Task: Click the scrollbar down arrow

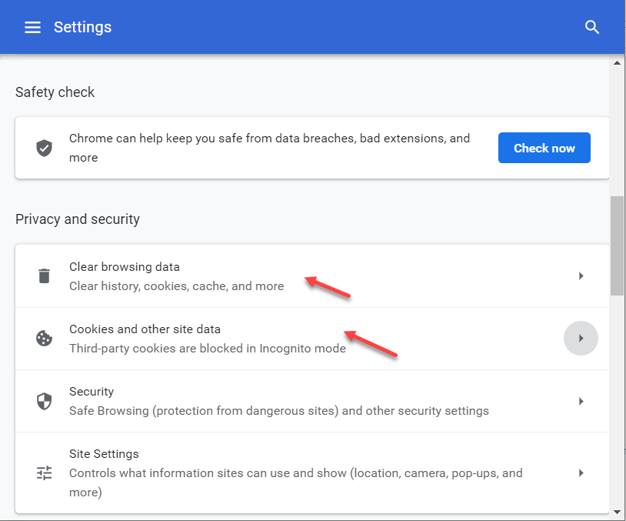Action: pos(617,512)
